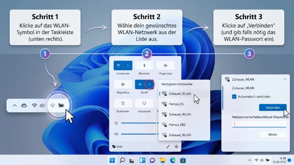Viewport: 294px width, 165px height.
Task: Toggle the Konnierten quick settings tile
Action: point(123,103)
